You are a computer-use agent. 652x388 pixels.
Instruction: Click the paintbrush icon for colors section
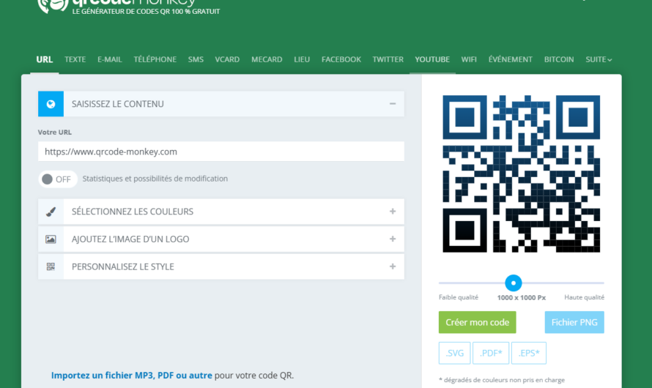51,212
